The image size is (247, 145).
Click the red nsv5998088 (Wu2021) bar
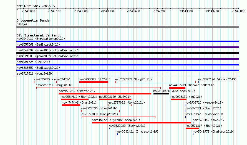[x=94, y=82]
